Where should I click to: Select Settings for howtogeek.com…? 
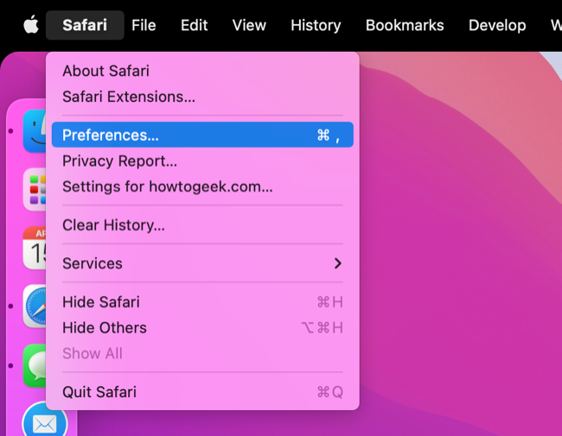[202, 186]
